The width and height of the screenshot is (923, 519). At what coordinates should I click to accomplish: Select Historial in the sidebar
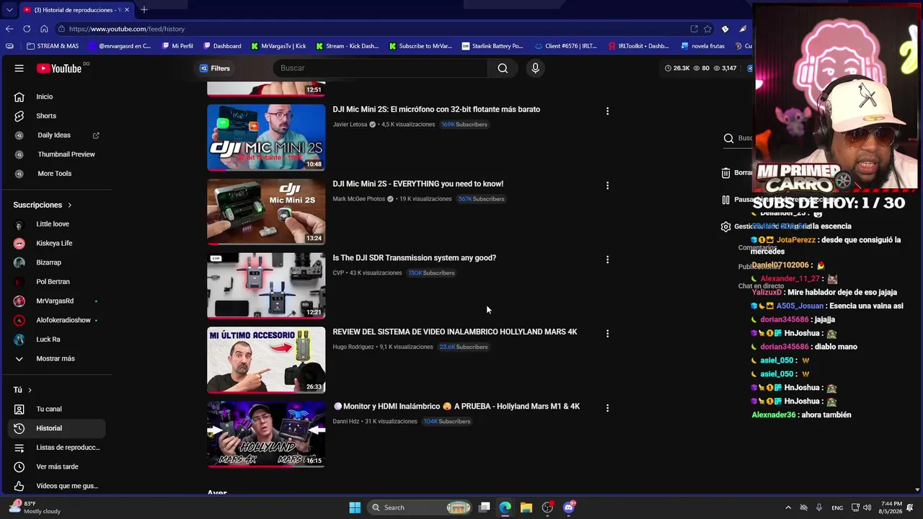(58, 428)
